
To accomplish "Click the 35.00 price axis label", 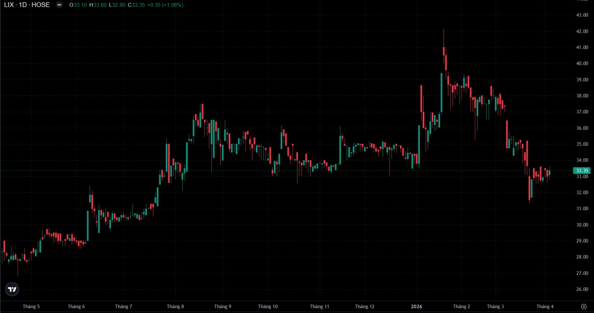I will pyautogui.click(x=582, y=144).
